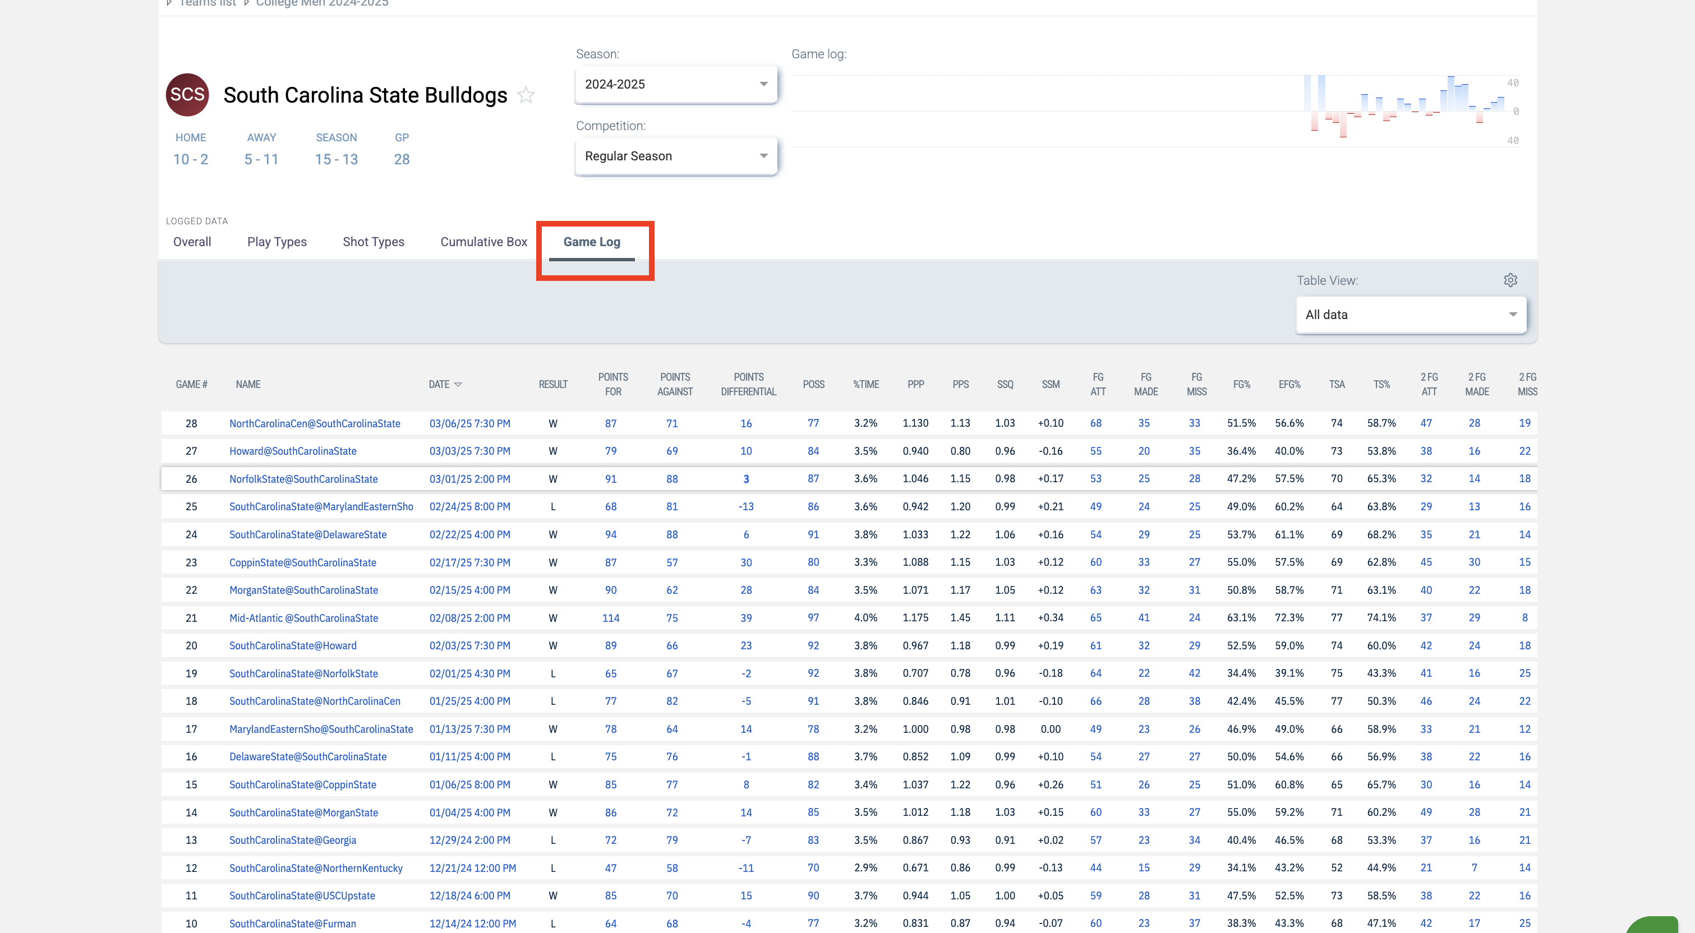Open the Season 2024-2025 dropdown
The height and width of the screenshot is (933, 1695).
[676, 84]
